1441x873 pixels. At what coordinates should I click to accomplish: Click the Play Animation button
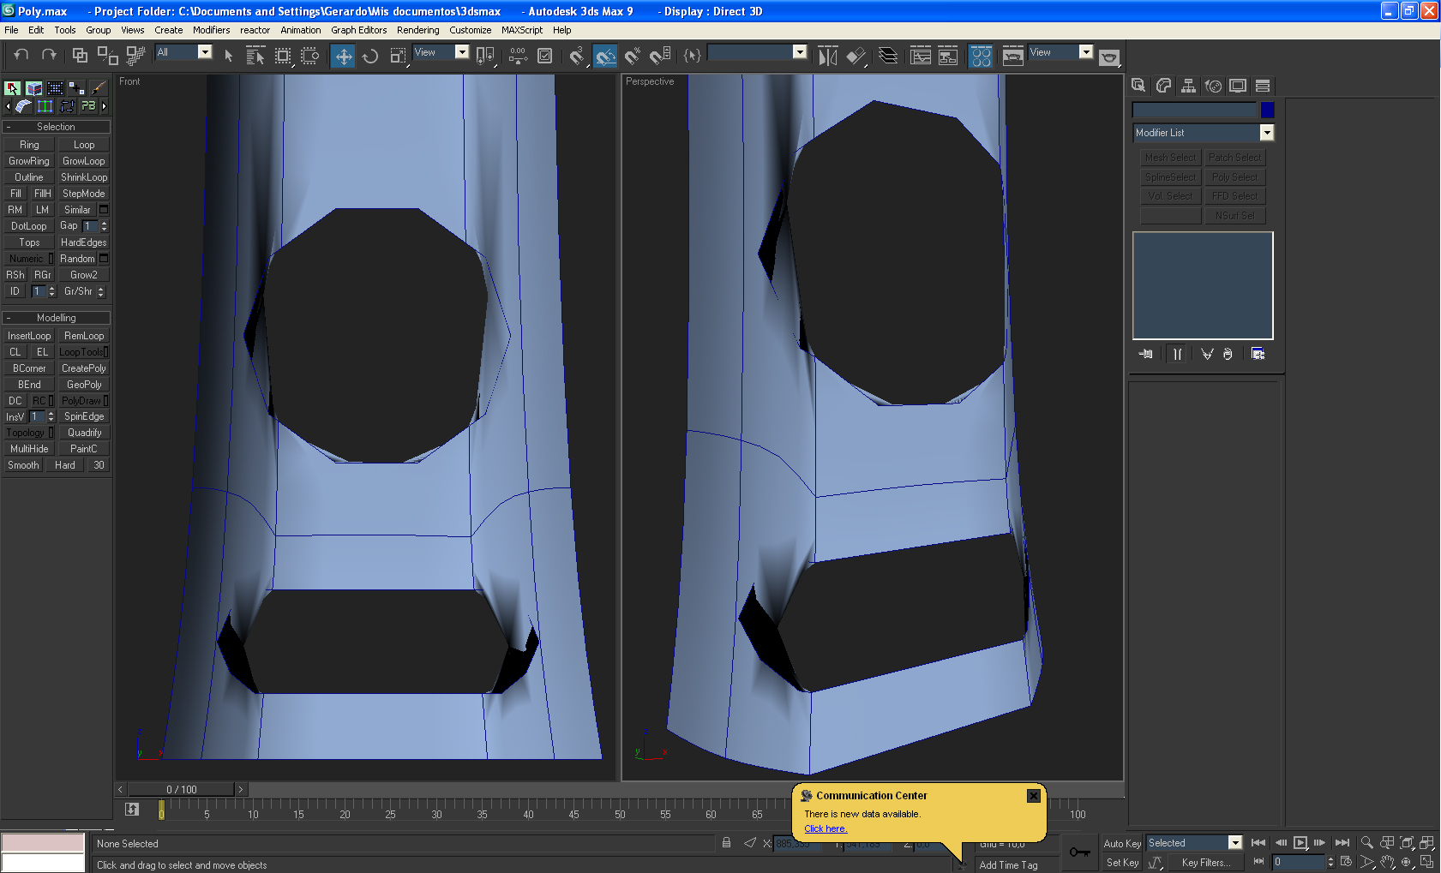(1300, 843)
